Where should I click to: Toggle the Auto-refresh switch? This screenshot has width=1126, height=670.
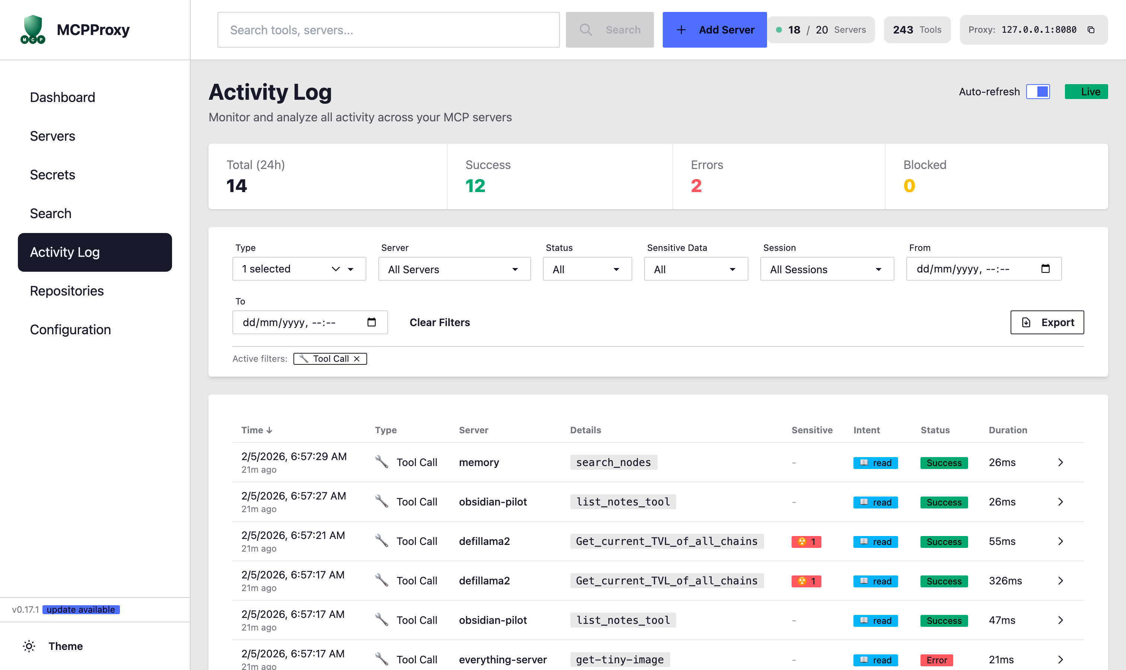1037,92
